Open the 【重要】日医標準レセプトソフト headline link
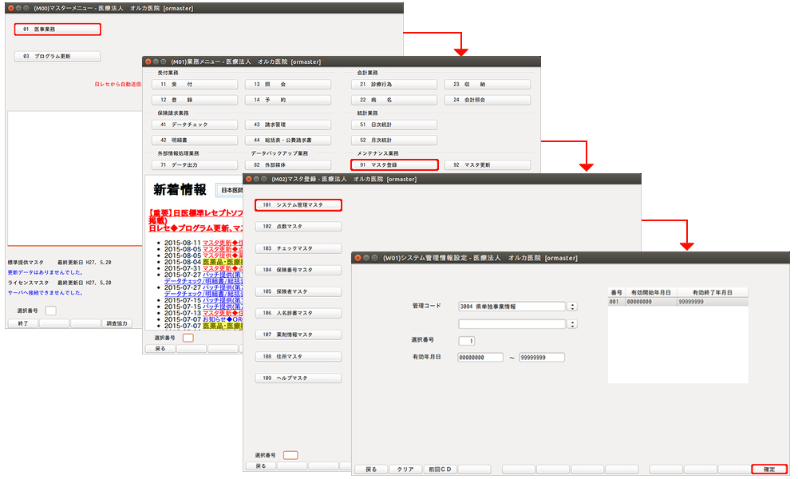 tap(196, 213)
